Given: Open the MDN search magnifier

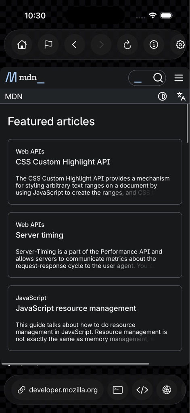Looking at the screenshot, I should pyautogui.click(x=158, y=78).
